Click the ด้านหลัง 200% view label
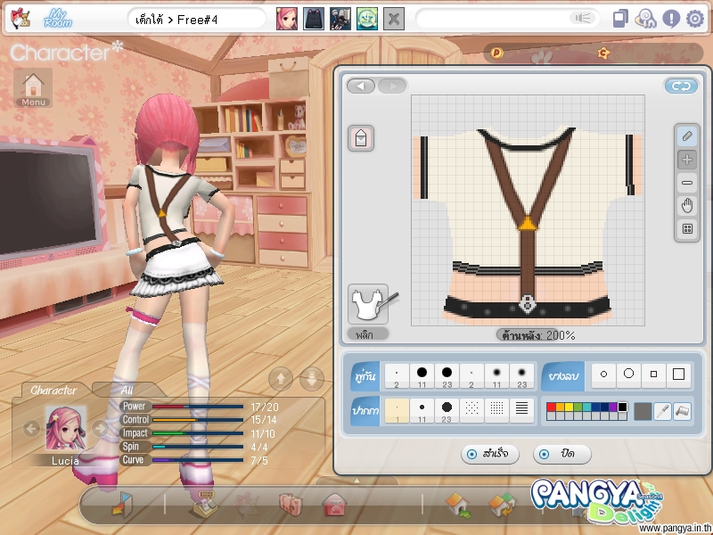The height and width of the screenshot is (535, 713). pyautogui.click(x=538, y=335)
